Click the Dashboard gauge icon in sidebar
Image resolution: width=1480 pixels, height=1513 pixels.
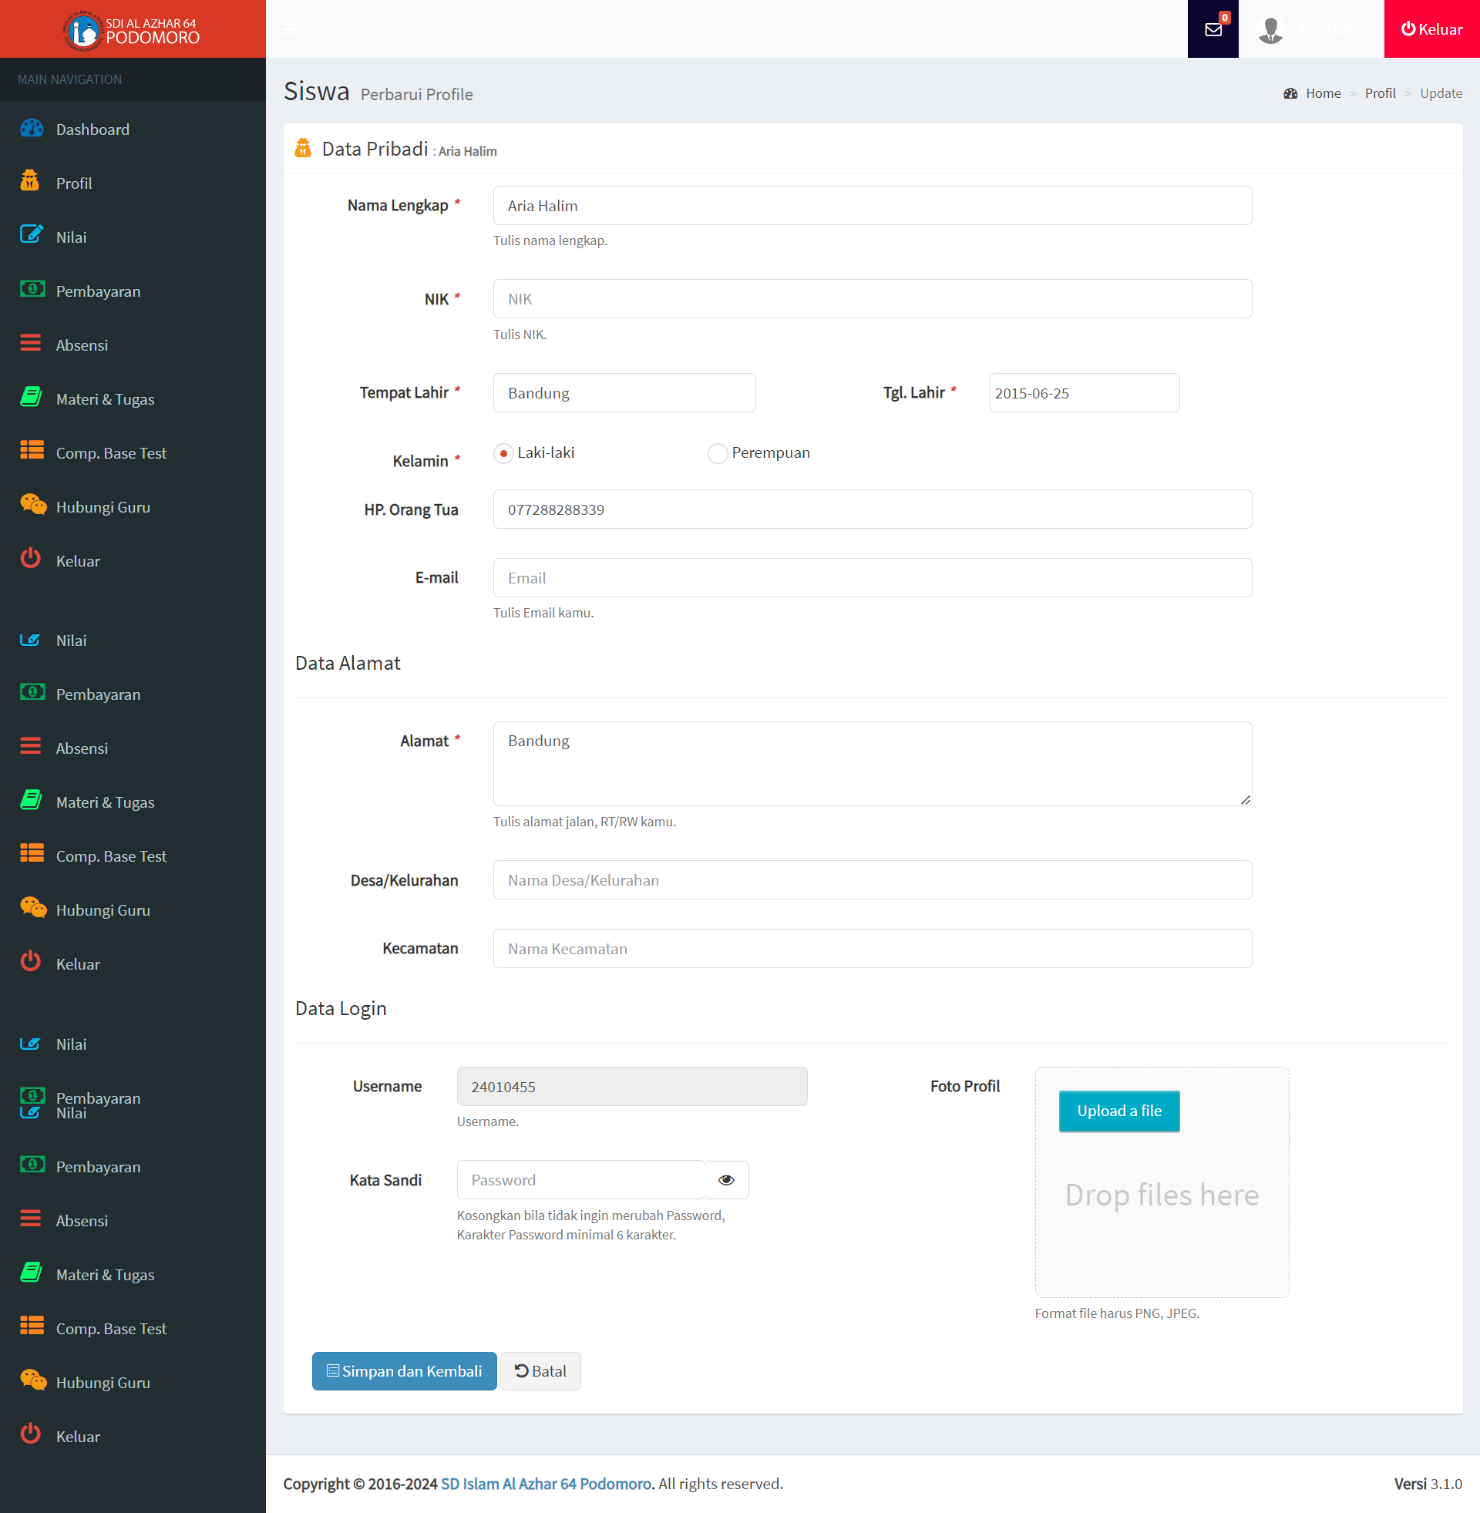point(31,128)
